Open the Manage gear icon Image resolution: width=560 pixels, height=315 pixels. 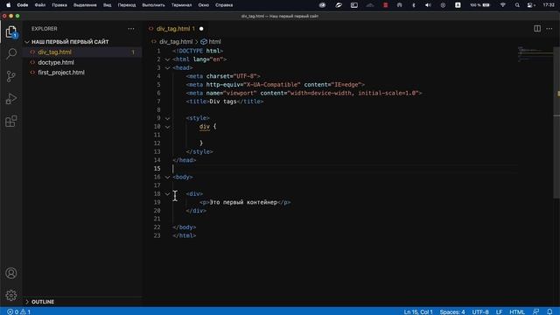click(x=11, y=296)
